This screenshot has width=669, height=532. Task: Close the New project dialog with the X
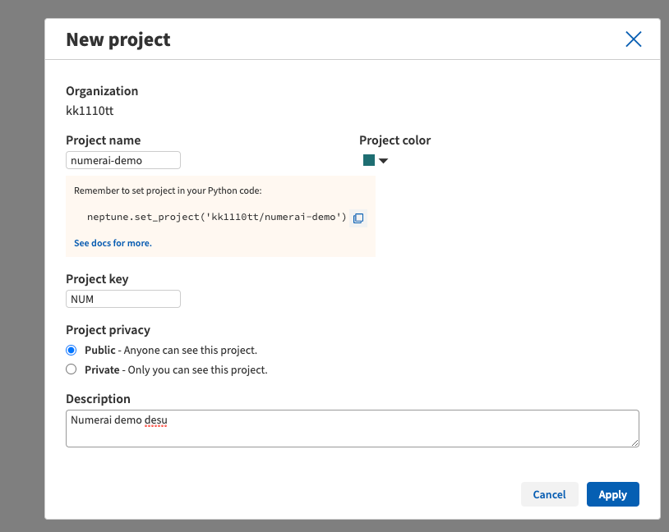(633, 39)
